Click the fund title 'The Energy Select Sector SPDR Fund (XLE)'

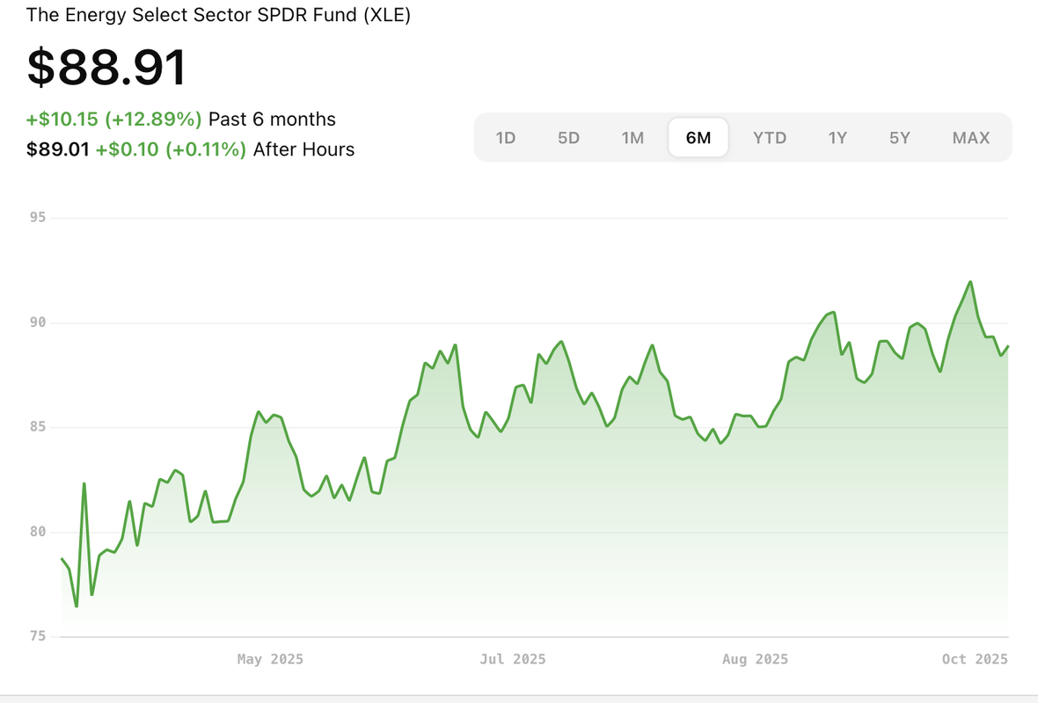218,15
